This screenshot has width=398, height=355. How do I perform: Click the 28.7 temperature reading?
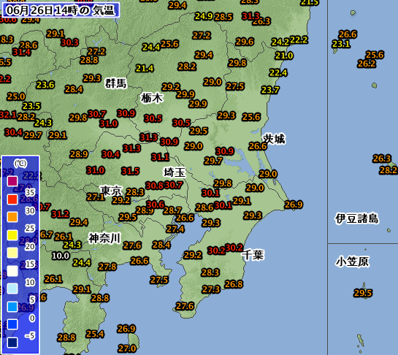point(172,210)
